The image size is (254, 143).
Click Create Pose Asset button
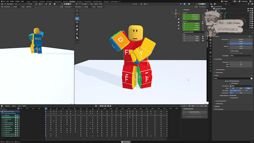(195, 112)
